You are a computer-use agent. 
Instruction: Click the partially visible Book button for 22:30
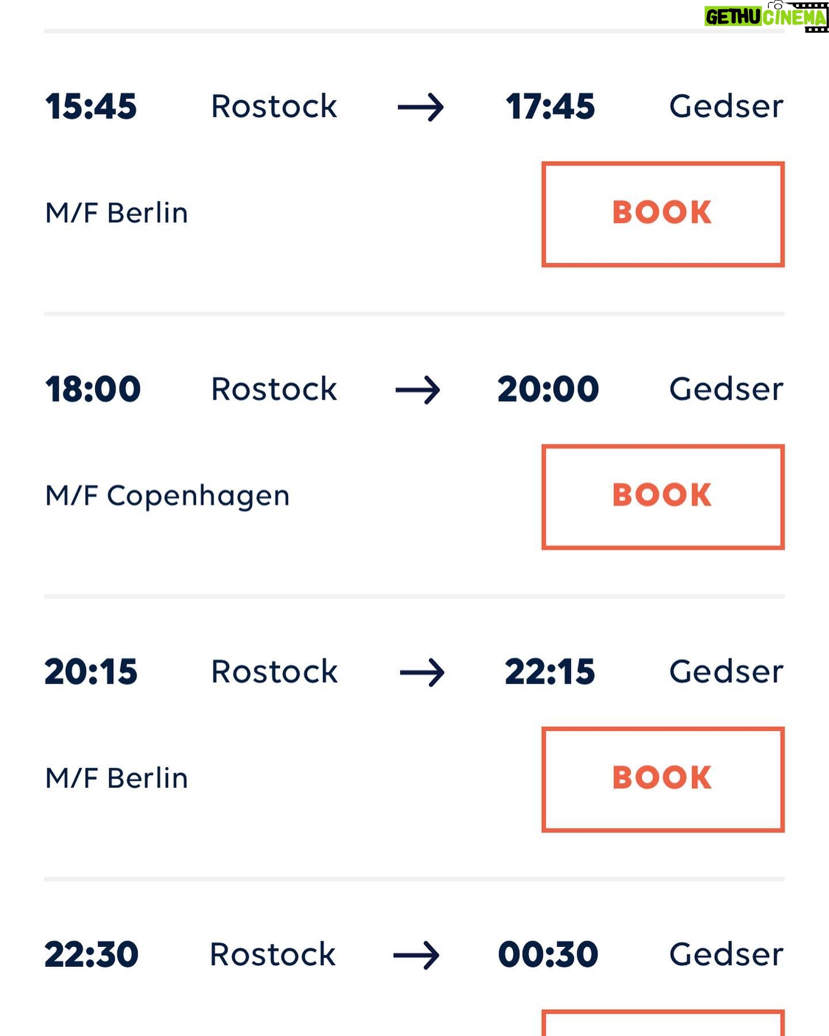[663, 1023]
